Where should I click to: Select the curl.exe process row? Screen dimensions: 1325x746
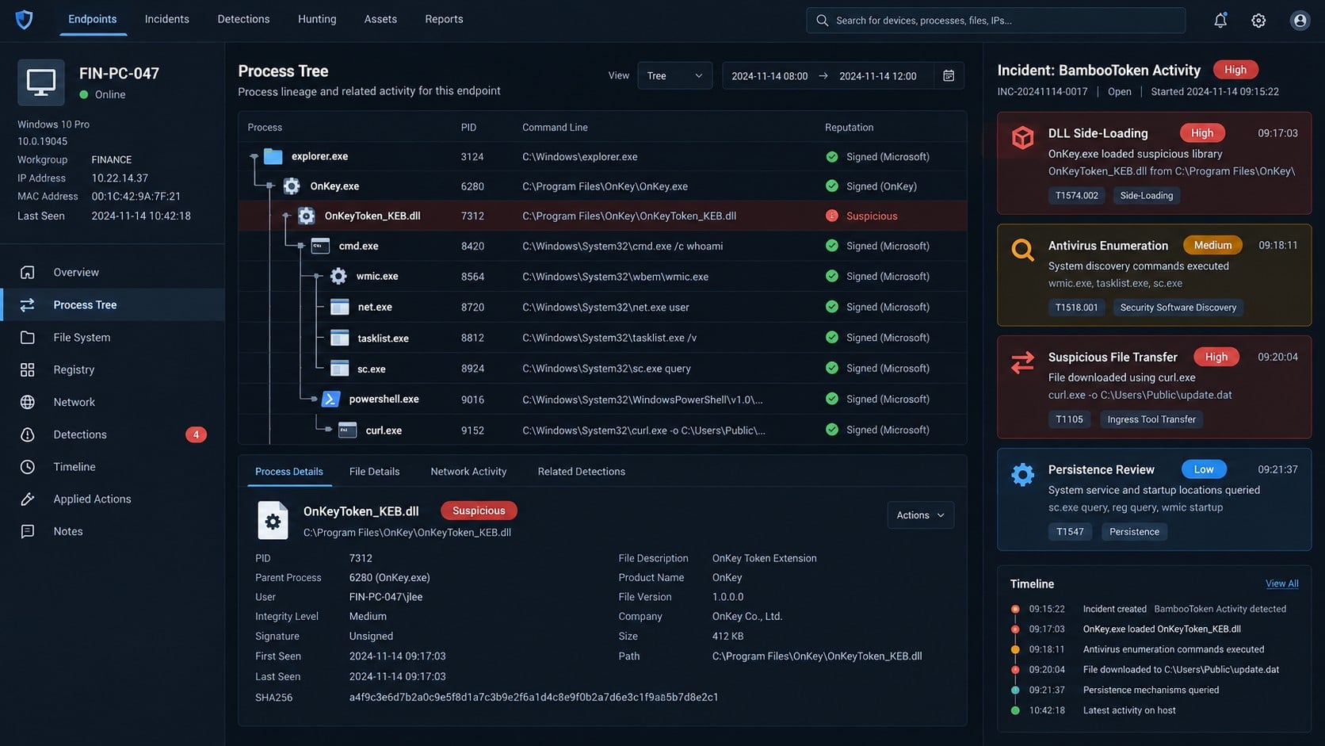click(602, 430)
